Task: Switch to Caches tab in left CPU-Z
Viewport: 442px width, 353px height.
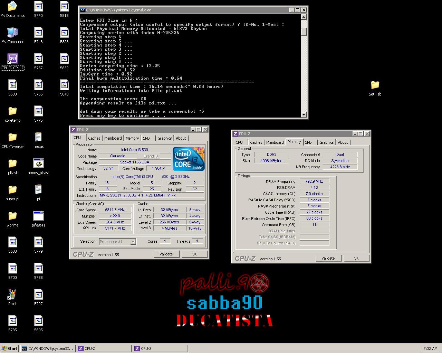Action: (x=94, y=138)
